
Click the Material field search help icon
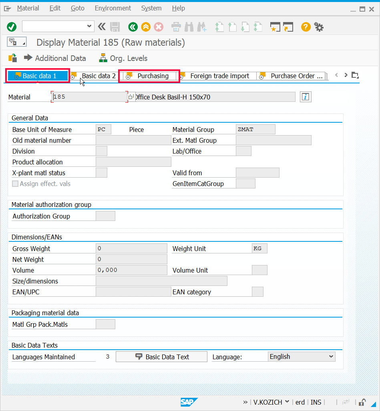click(x=131, y=97)
